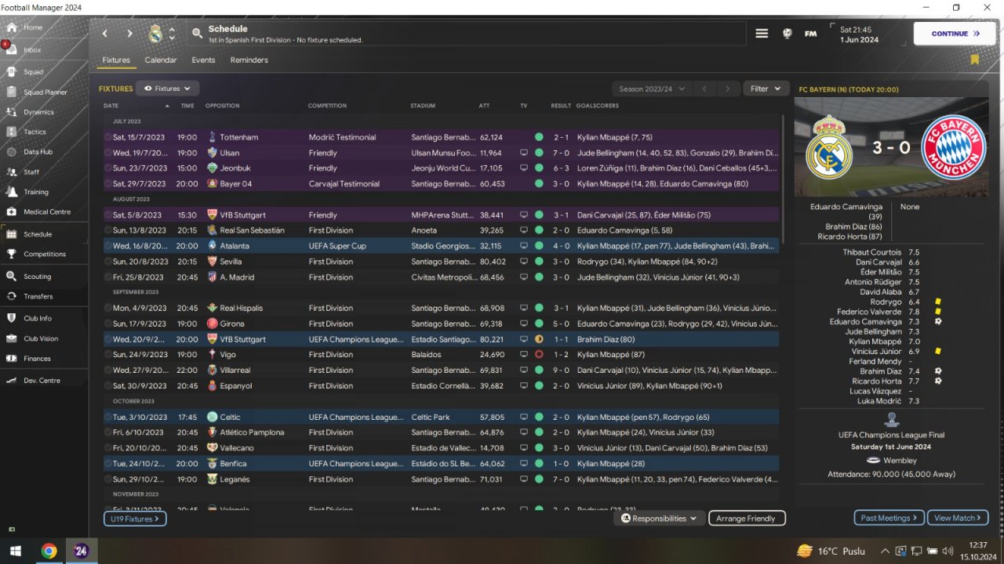The width and height of the screenshot is (1004, 564).
Task: Open the Filter dropdown
Action: pos(766,89)
